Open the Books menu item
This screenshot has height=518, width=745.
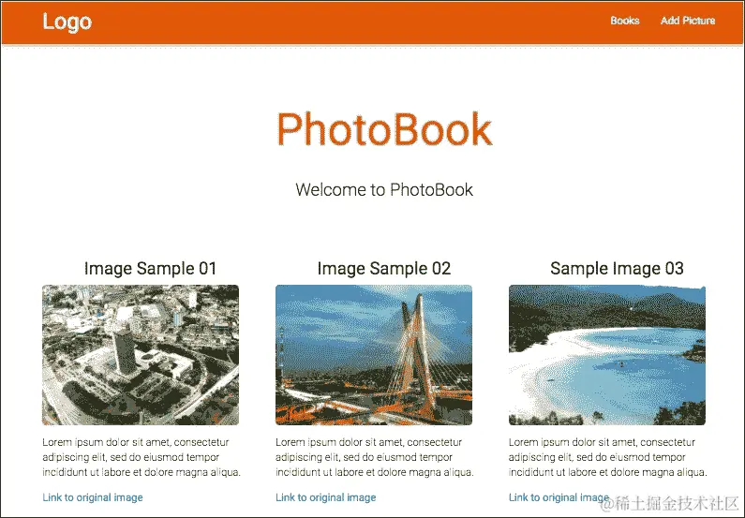(625, 21)
